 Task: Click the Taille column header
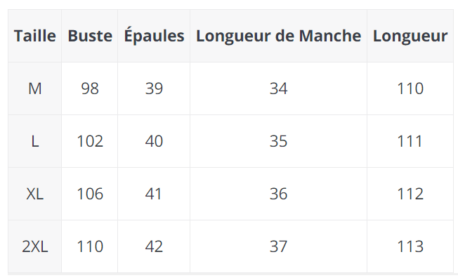click(x=34, y=36)
